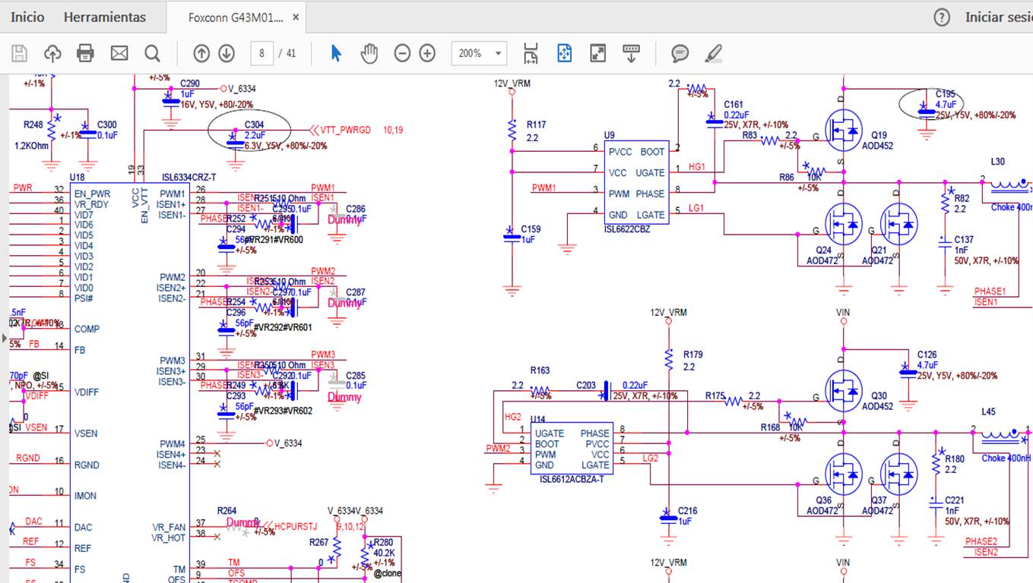Click the R248 resistor label
1033x583 pixels.
pos(33,124)
